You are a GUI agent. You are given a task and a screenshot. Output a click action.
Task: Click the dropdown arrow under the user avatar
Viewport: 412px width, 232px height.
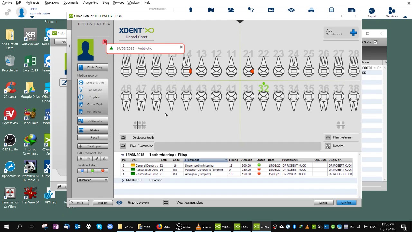(32, 17)
